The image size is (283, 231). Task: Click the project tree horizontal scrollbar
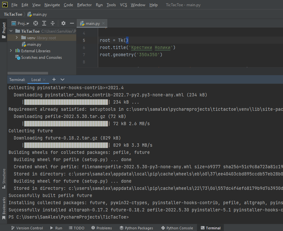(28, 73)
